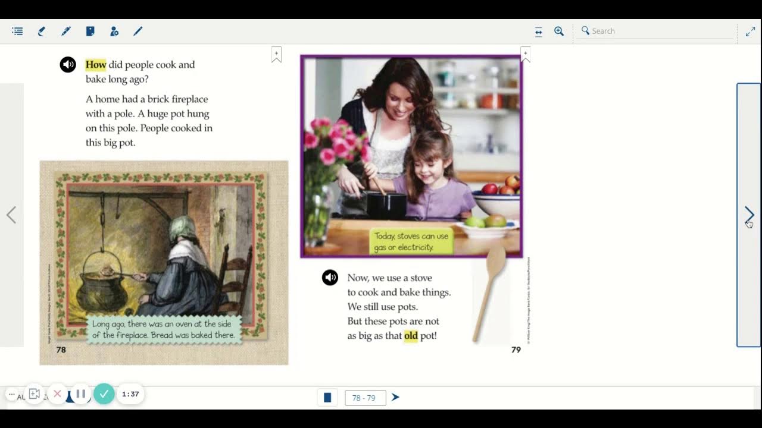Click the 1:37 recording timer
The width and height of the screenshot is (762, 428).
130,394
